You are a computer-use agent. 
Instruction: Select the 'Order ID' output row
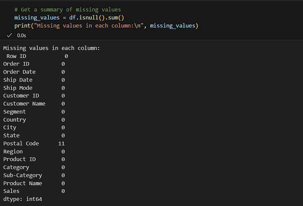(34, 64)
